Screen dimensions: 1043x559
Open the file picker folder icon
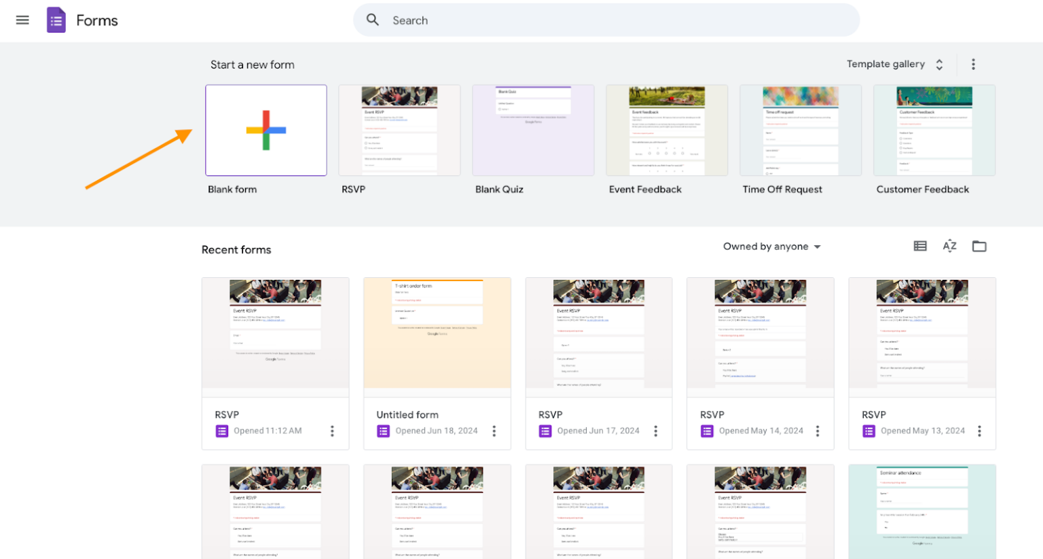(x=979, y=246)
